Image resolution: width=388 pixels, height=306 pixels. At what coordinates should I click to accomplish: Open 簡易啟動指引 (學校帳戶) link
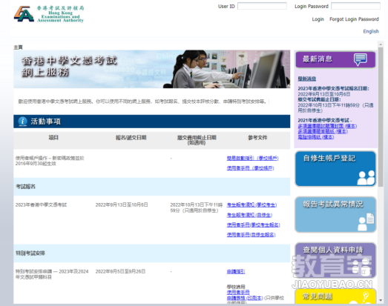click(253, 159)
